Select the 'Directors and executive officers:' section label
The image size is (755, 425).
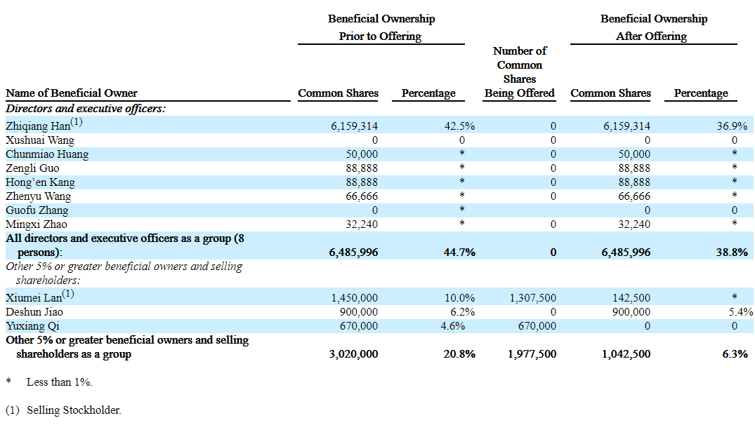pos(85,109)
